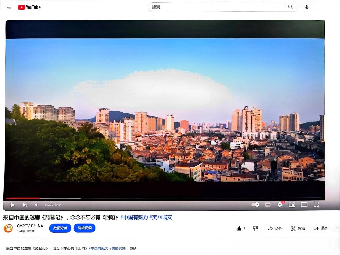Screen dimensions: 340x255
Task: Toggle the autoplay switch
Action: pyautogui.click(x=255, y=205)
